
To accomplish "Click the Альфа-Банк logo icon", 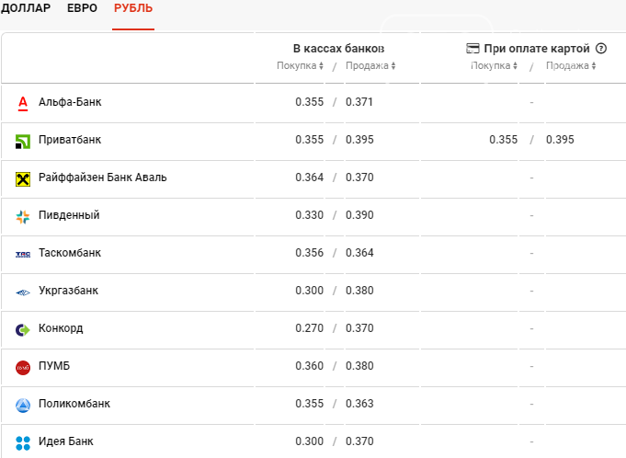I will [x=23, y=103].
